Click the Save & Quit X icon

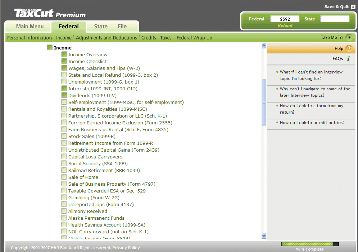pyautogui.click(x=353, y=7)
